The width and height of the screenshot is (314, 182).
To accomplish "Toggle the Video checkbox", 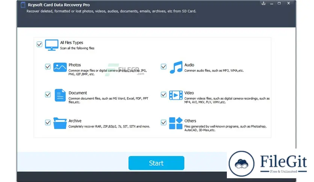I will pos(164,94).
